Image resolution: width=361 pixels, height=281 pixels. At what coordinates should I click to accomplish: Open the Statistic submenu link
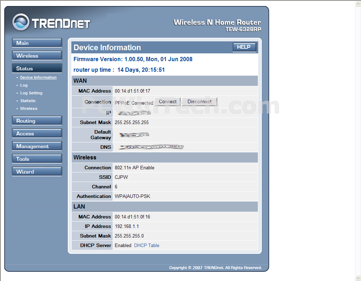pyautogui.click(x=28, y=101)
